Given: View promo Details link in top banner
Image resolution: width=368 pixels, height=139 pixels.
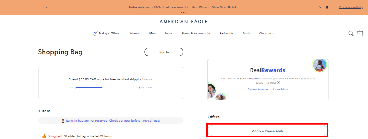Looking at the screenshot, I should (233, 7).
